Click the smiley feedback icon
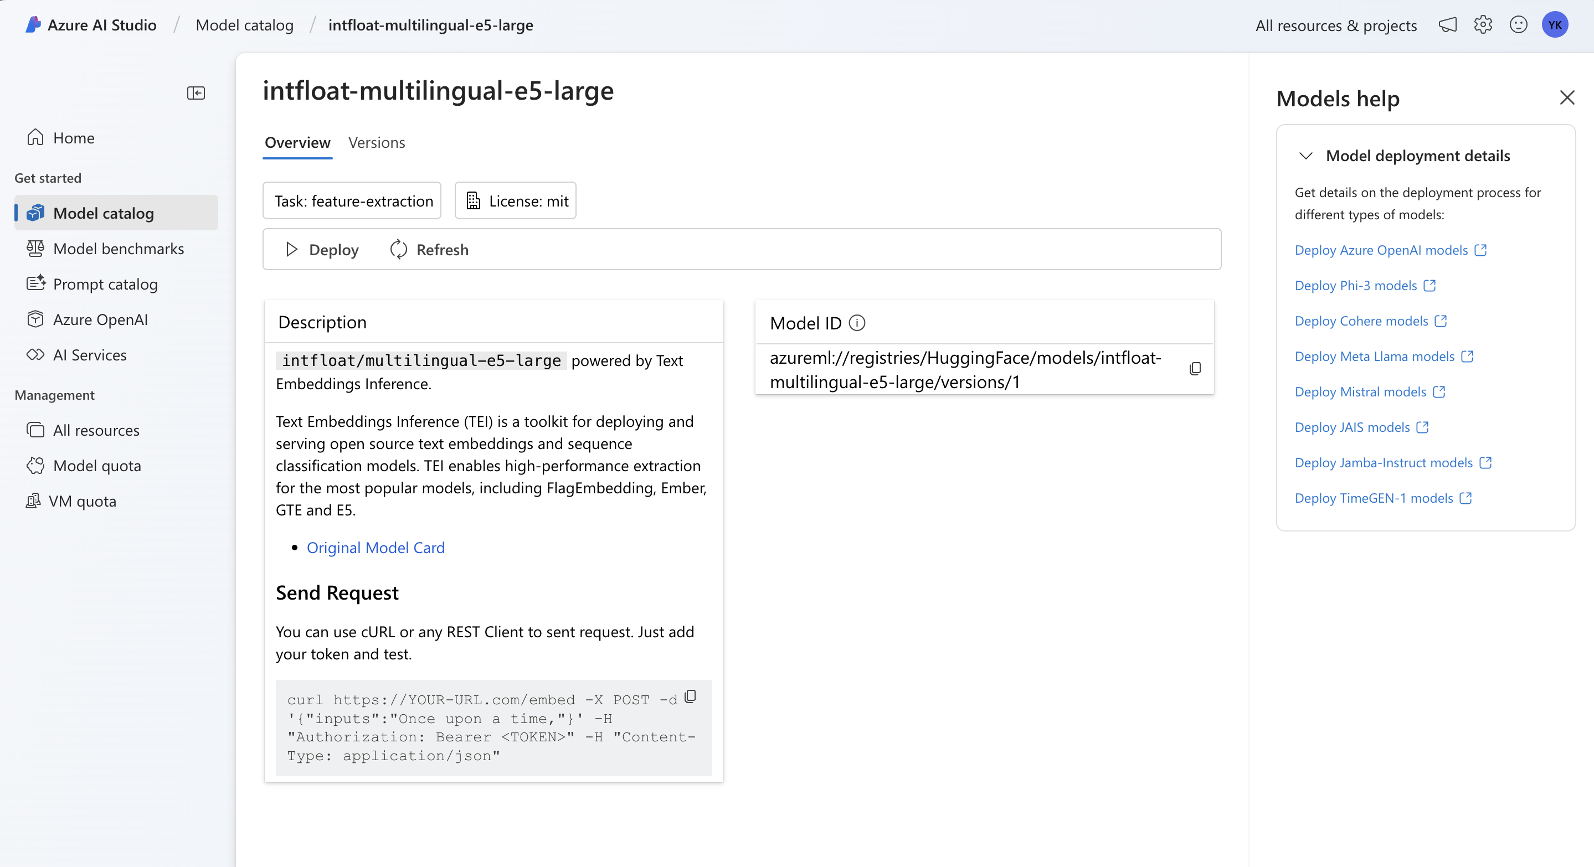 point(1519,25)
